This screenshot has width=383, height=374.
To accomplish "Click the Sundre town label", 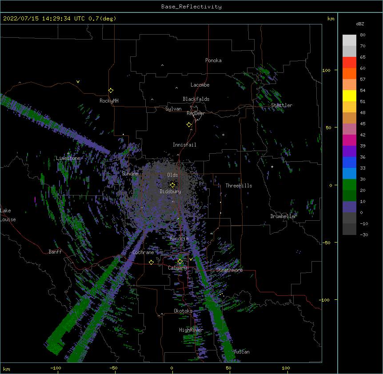I will (x=130, y=174).
